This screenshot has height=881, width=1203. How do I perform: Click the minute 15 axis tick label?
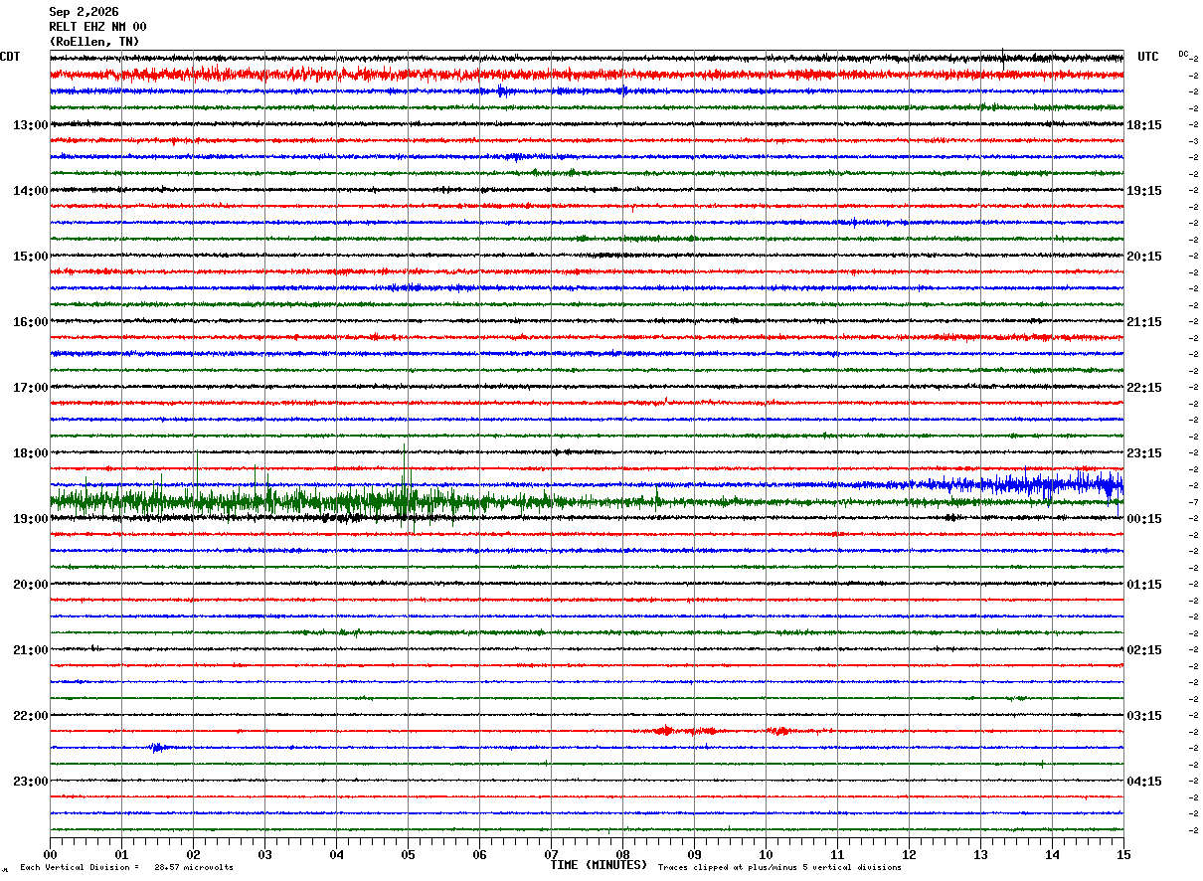(x=1123, y=855)
